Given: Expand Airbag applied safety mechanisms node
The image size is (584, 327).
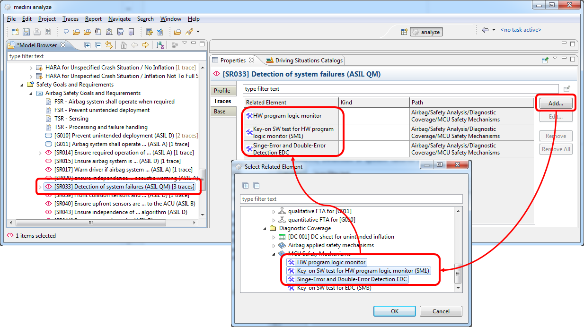Looking at the screenshot, I should tap(274, 245).
